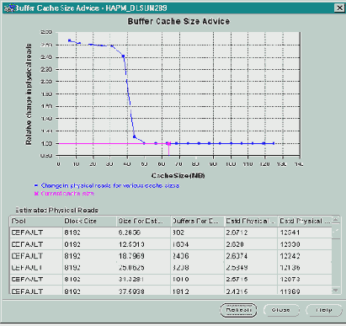This screenshot has height=326, width=346.
Task: Click table scrollbar down arrow
Action: pos(336,290)
